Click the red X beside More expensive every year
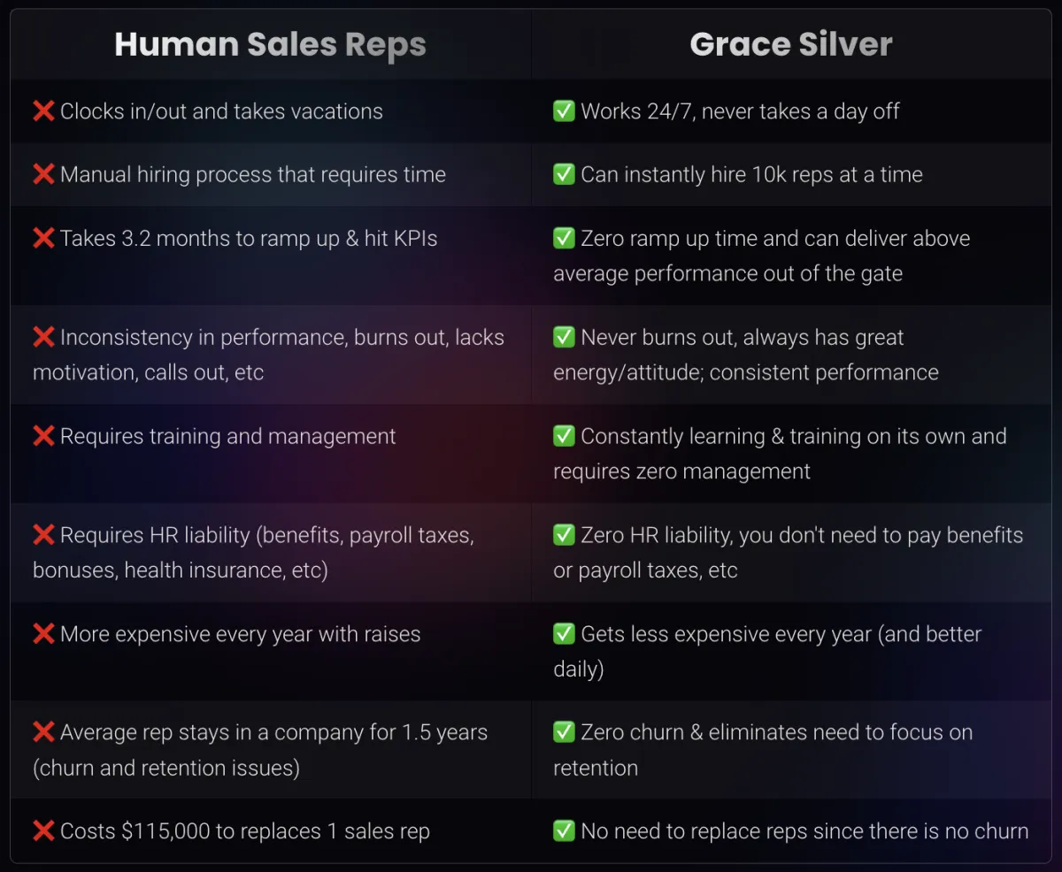1062x872 pixels. click(x=43, y=634)
